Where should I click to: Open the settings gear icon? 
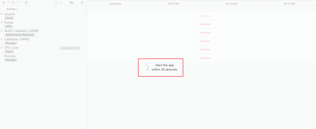click(x=26, y=2)
